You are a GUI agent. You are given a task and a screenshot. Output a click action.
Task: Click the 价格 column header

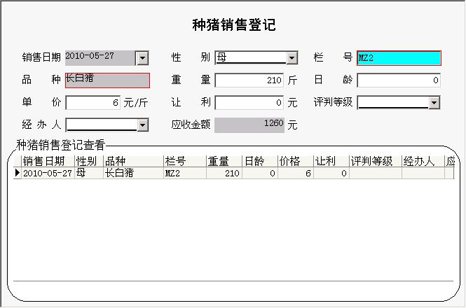(295, 162)
